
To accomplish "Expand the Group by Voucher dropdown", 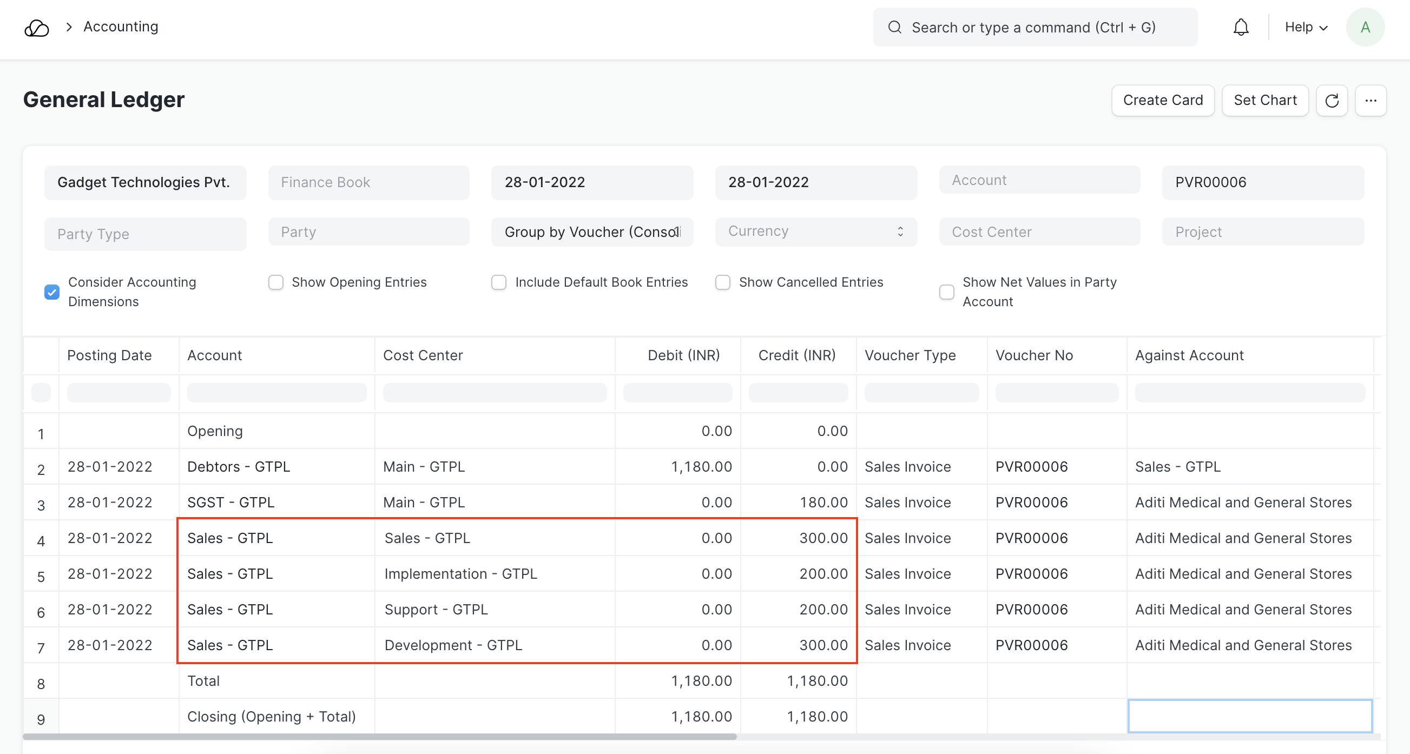I will click(591, 232).
